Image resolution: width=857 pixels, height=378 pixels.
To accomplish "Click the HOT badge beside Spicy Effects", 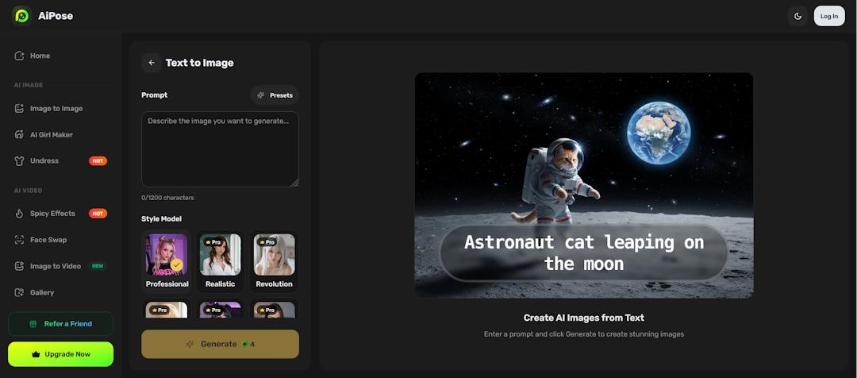I will [x=98, y=214].
